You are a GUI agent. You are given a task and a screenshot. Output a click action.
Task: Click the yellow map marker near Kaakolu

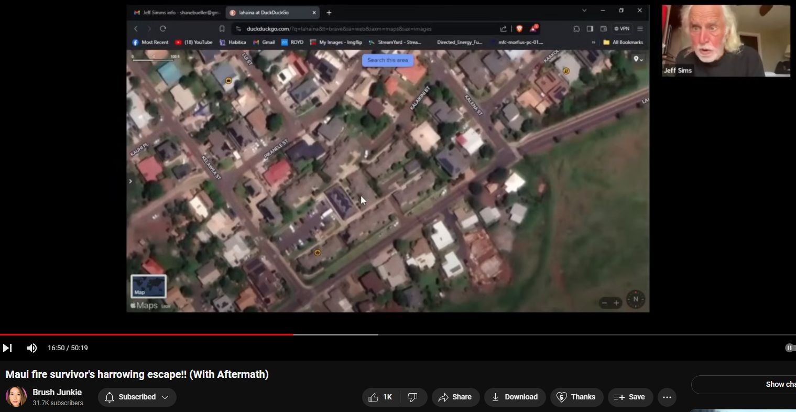point(566,71)
